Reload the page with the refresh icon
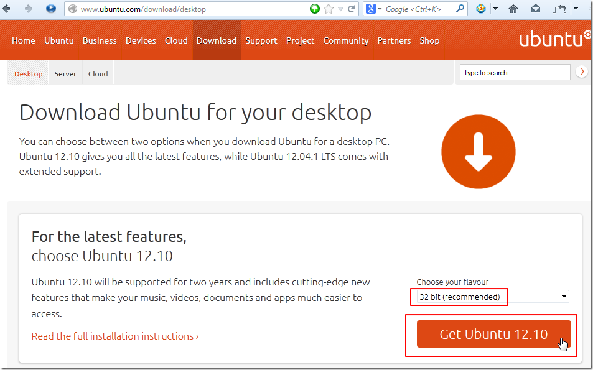The height and width of the screenshot is (370, 593). click(352, 9)
